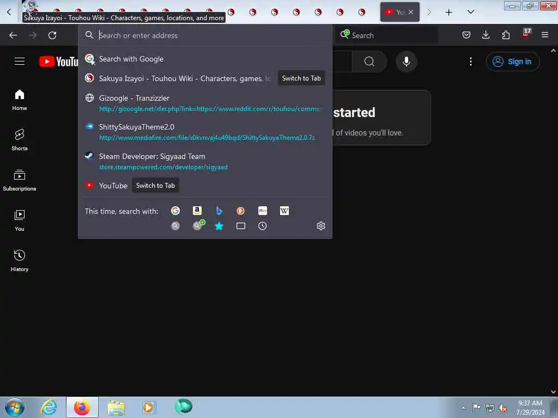This screenshot has width=558, height=418.
Task: Click gizoogle.net URL link text
Action: pyautogui.click(x=210, y=109)
